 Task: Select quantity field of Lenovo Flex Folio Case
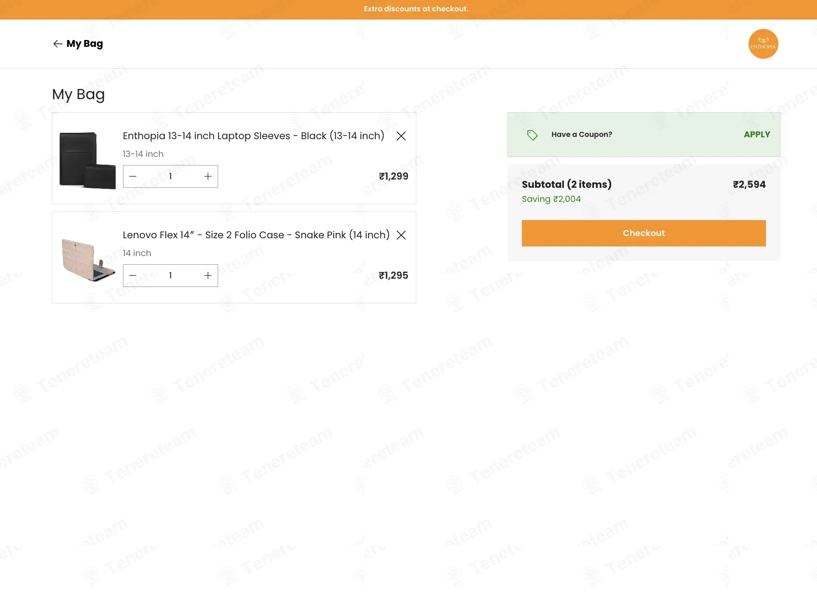[170, 276]
